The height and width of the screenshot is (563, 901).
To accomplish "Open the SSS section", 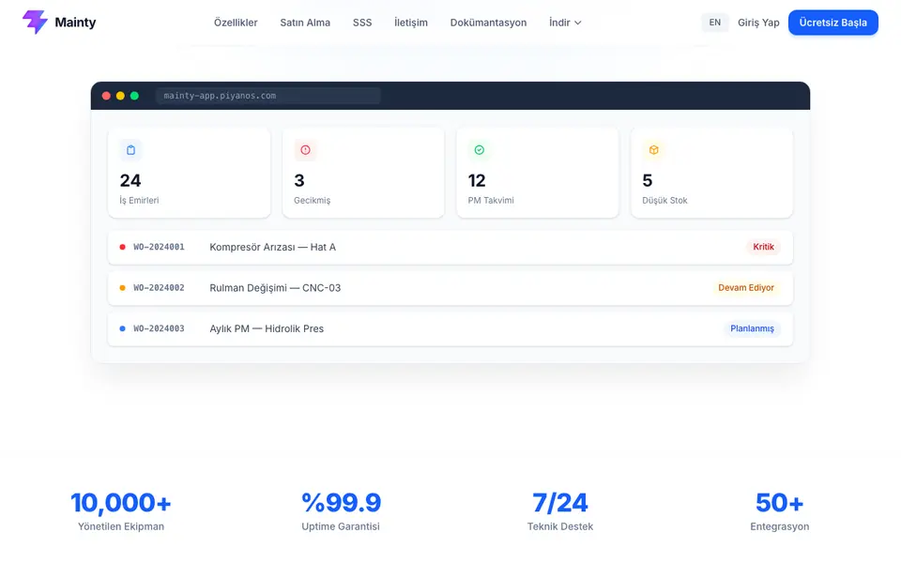I will 362,23.
